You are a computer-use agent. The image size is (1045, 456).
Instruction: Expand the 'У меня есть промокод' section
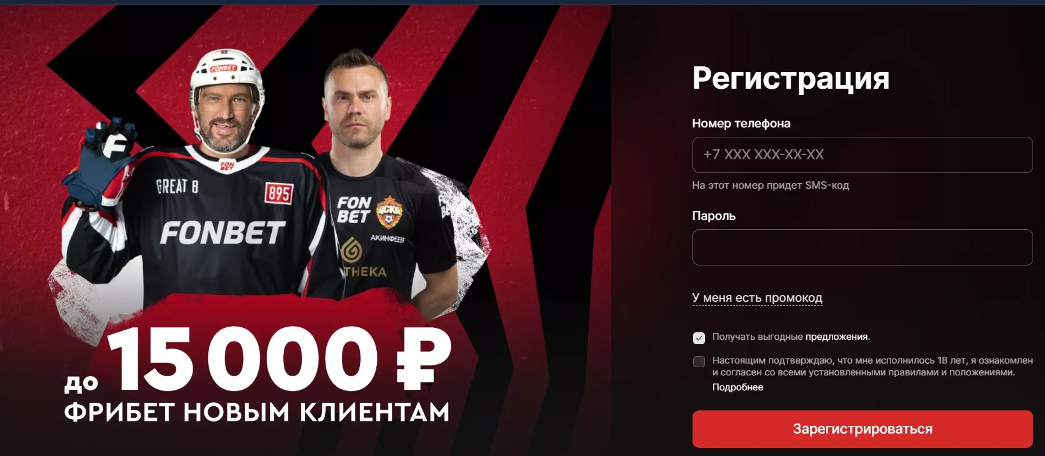tap(757, 298)
